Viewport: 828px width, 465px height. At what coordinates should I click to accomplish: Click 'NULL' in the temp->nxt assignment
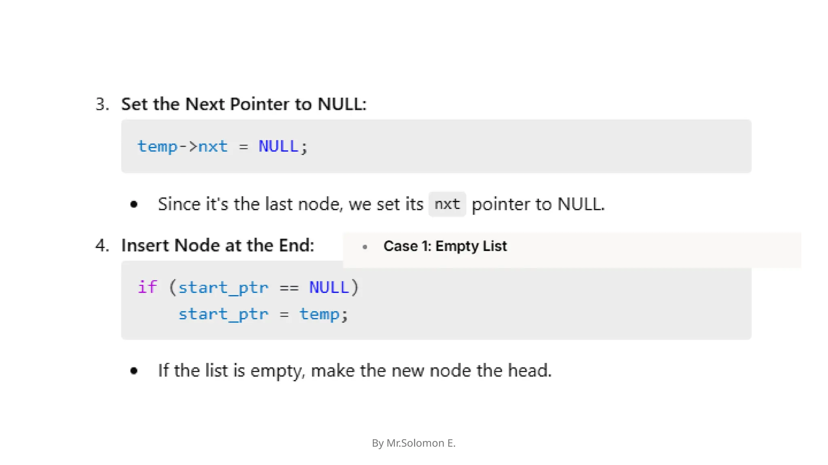pyautogui.click(x=278, y=147)
